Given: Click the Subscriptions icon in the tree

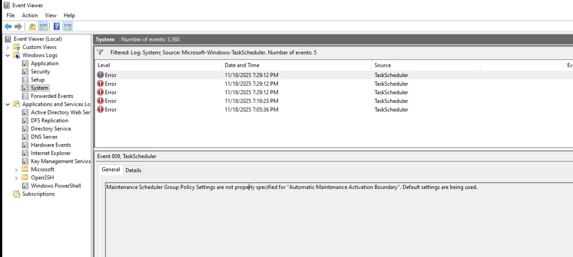Looking at the screenshot, I should tap(16, 194).
